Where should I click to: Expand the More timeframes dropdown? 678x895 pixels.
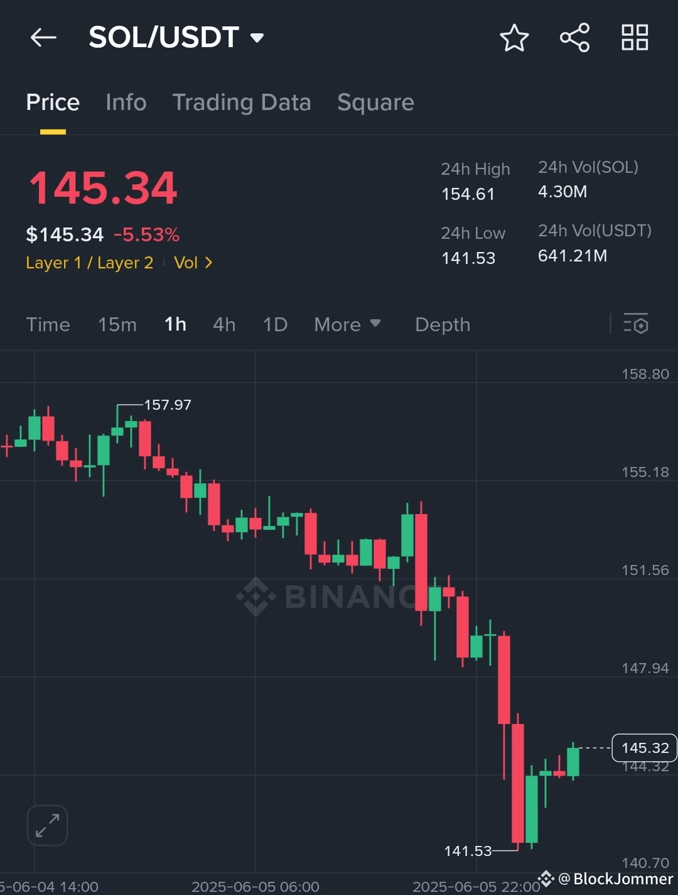coord(347,324)
